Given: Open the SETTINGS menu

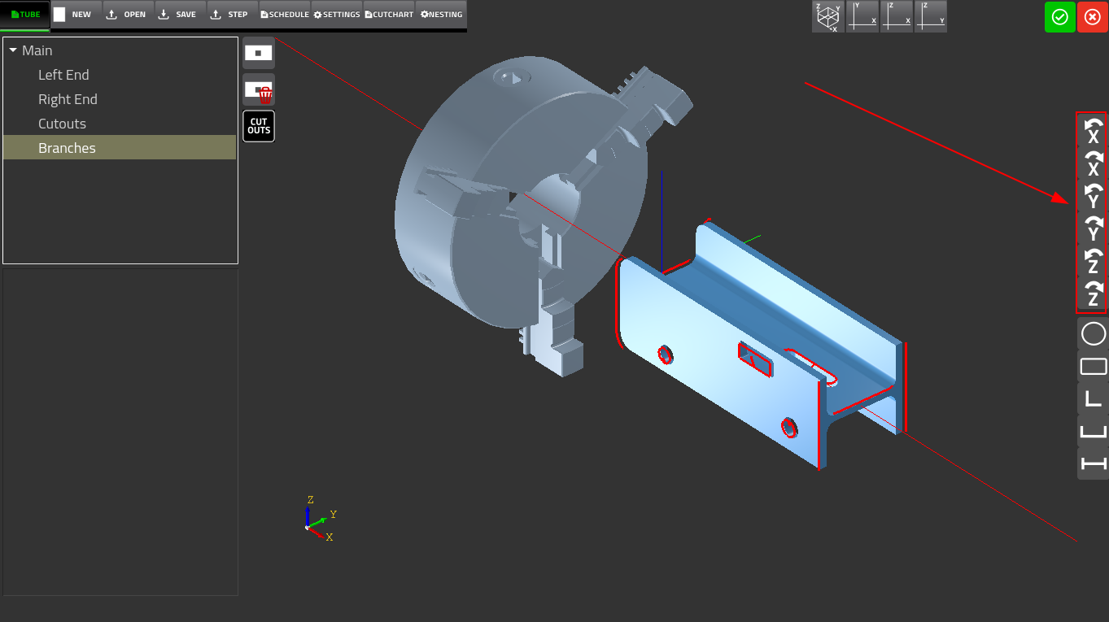Looking at the screenshot, I should [336, 14].
